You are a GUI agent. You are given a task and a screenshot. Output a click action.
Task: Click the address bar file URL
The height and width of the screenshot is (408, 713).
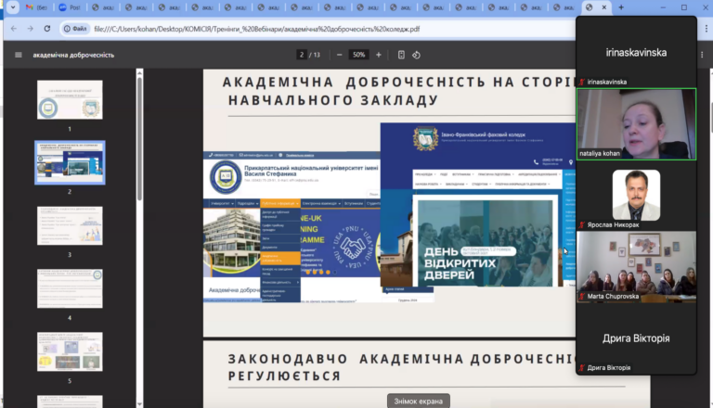tap(256, 29)
